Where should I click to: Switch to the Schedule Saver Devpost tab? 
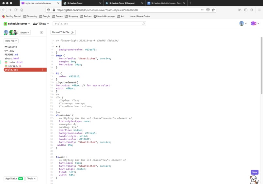124,3
